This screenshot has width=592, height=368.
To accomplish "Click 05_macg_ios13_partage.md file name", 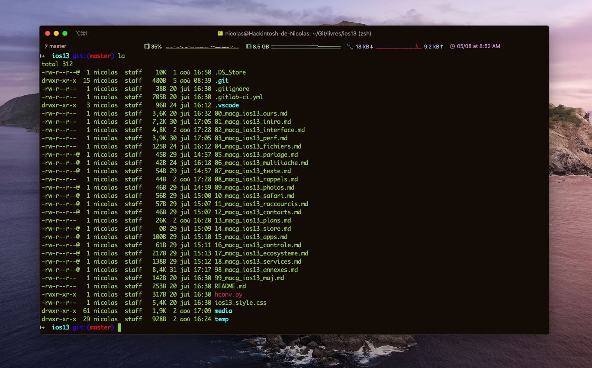I will tap(256, 155).
